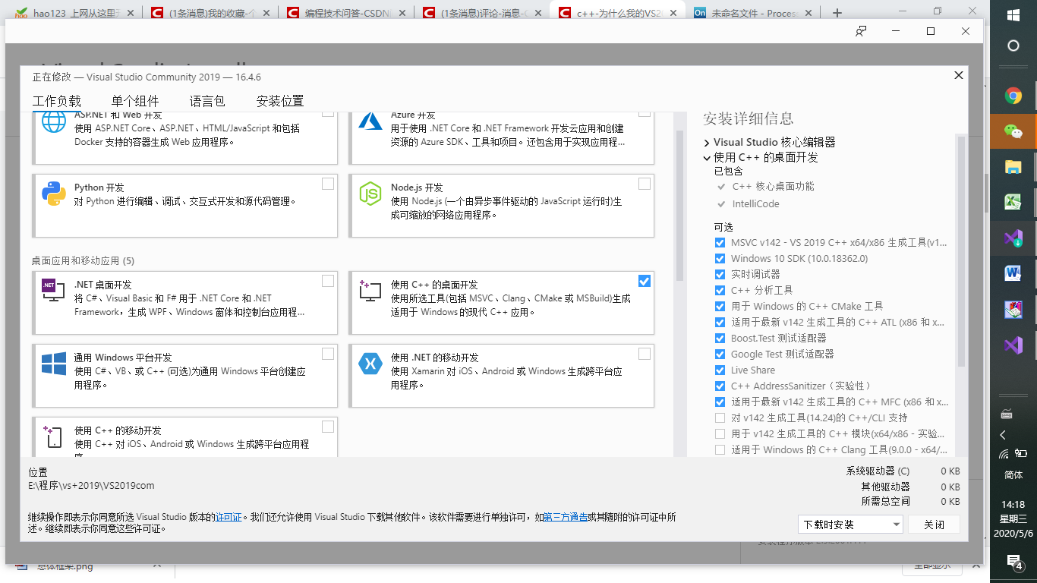Click the Python development snake icon
Viewport: 1037px width, 583px height.
pos(54,194)
